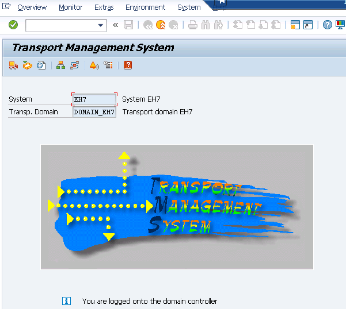Open the Transport Routes icon
The height and width of the screenshot is (309, 346).
click(x=74, y=65)
